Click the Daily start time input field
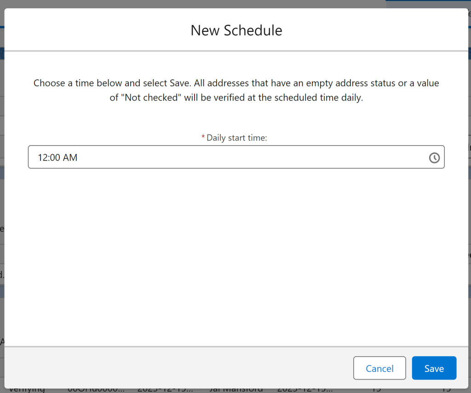This screenshot has height=393, width=471. click(230, 158)
